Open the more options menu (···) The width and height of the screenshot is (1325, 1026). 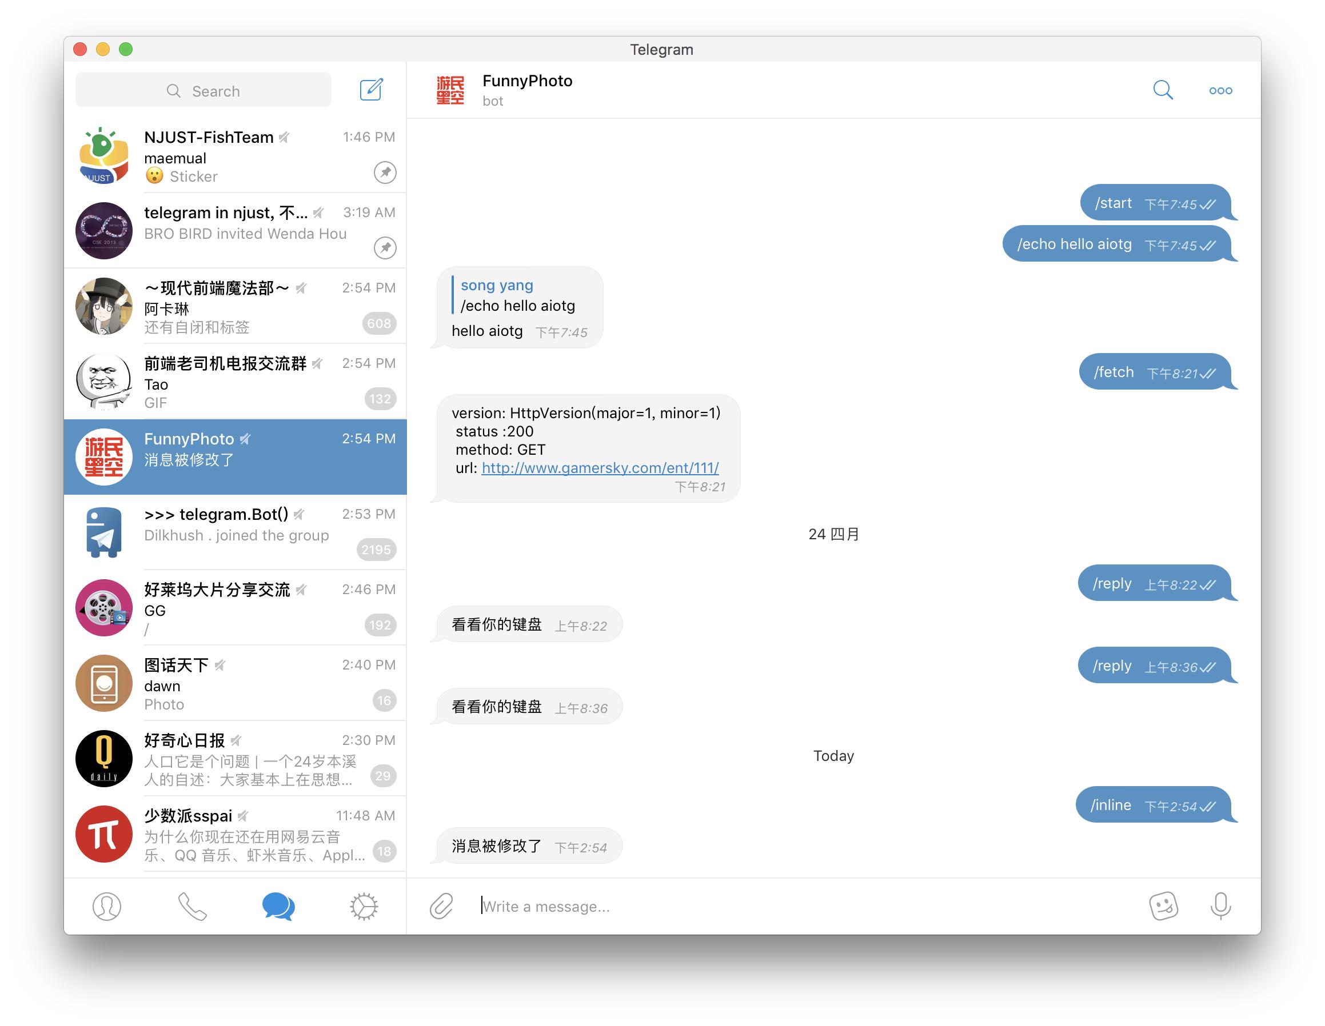pos(1220,90)
